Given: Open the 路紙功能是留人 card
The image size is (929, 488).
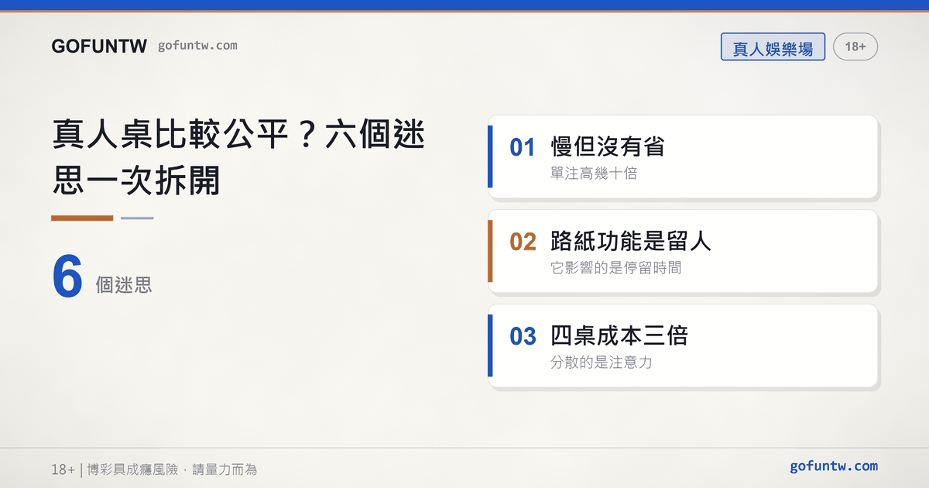Looking at the screenshot, I should point(683,251).
